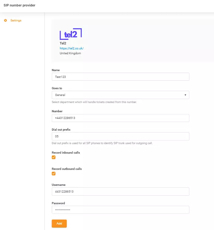Viewport: 214px width, 230px height.
Task: Uncheck the Record outbound calls checkbox
Action: click(54, 174)
